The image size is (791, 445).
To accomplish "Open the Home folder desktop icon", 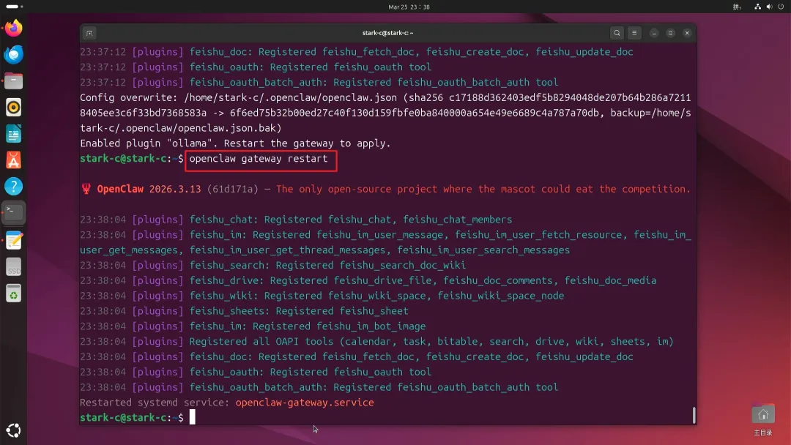I will (x=762, y=419).
